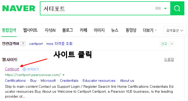Select the 동영상 tab
This screenshot has height=101, width=188.
[x=131, y=30]
